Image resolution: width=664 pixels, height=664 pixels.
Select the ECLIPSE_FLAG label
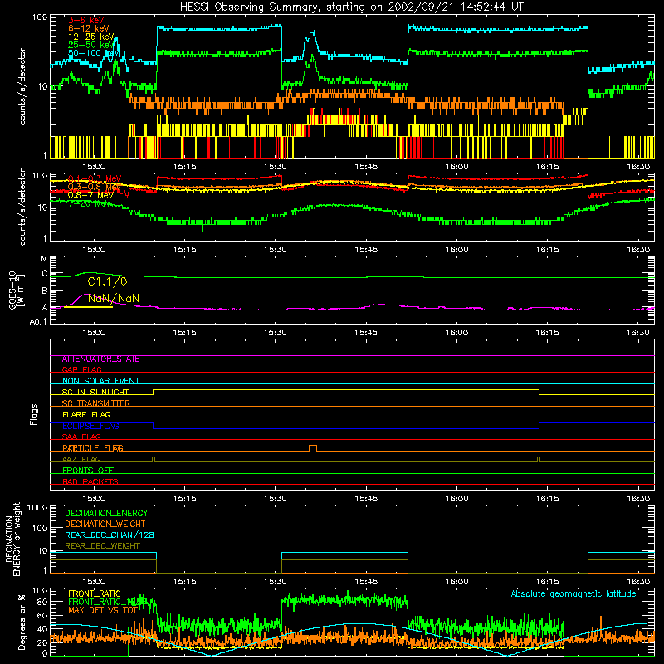click(x=90, y=426)
